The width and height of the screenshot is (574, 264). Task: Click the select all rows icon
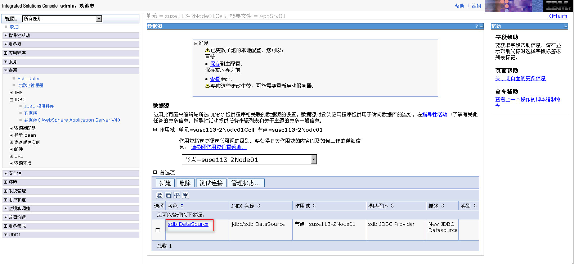tap(160, 195)
